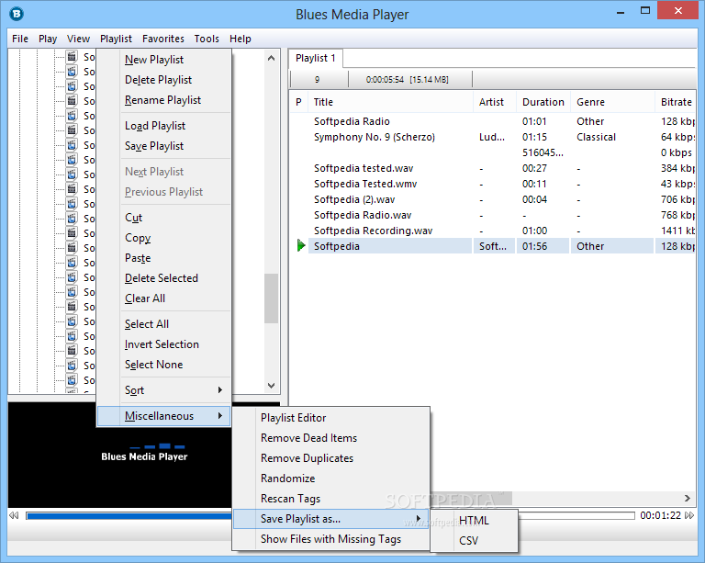This screenshot has width=705, height=563.
Task: Open the Favorites menu
Action: [x=162, y=39]
